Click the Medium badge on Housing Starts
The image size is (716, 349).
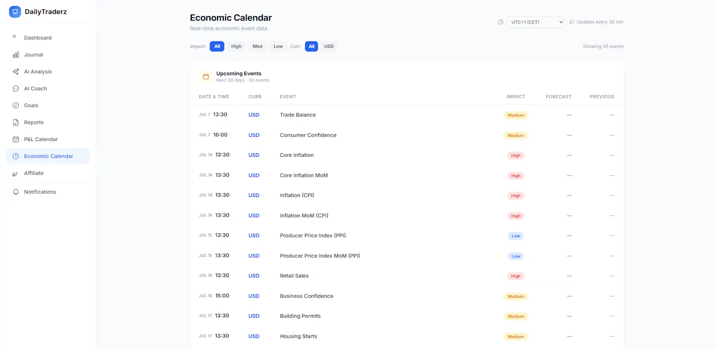click(516, 336)
